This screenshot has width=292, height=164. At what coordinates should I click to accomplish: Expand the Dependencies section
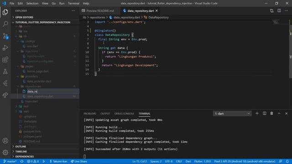click(45, 157)
